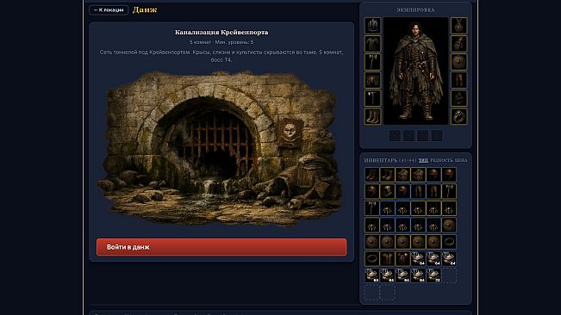
Task: Select the equipped shield slot
Action: tap(458, 62)
